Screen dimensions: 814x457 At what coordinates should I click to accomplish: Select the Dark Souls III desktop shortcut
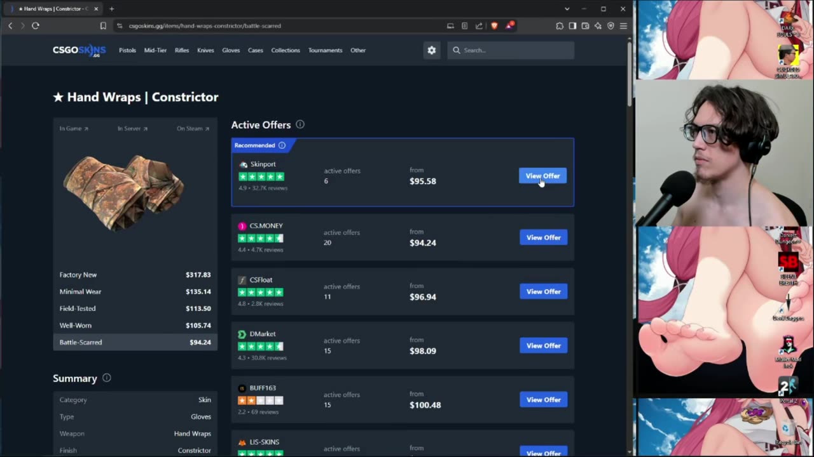(789, 23)
